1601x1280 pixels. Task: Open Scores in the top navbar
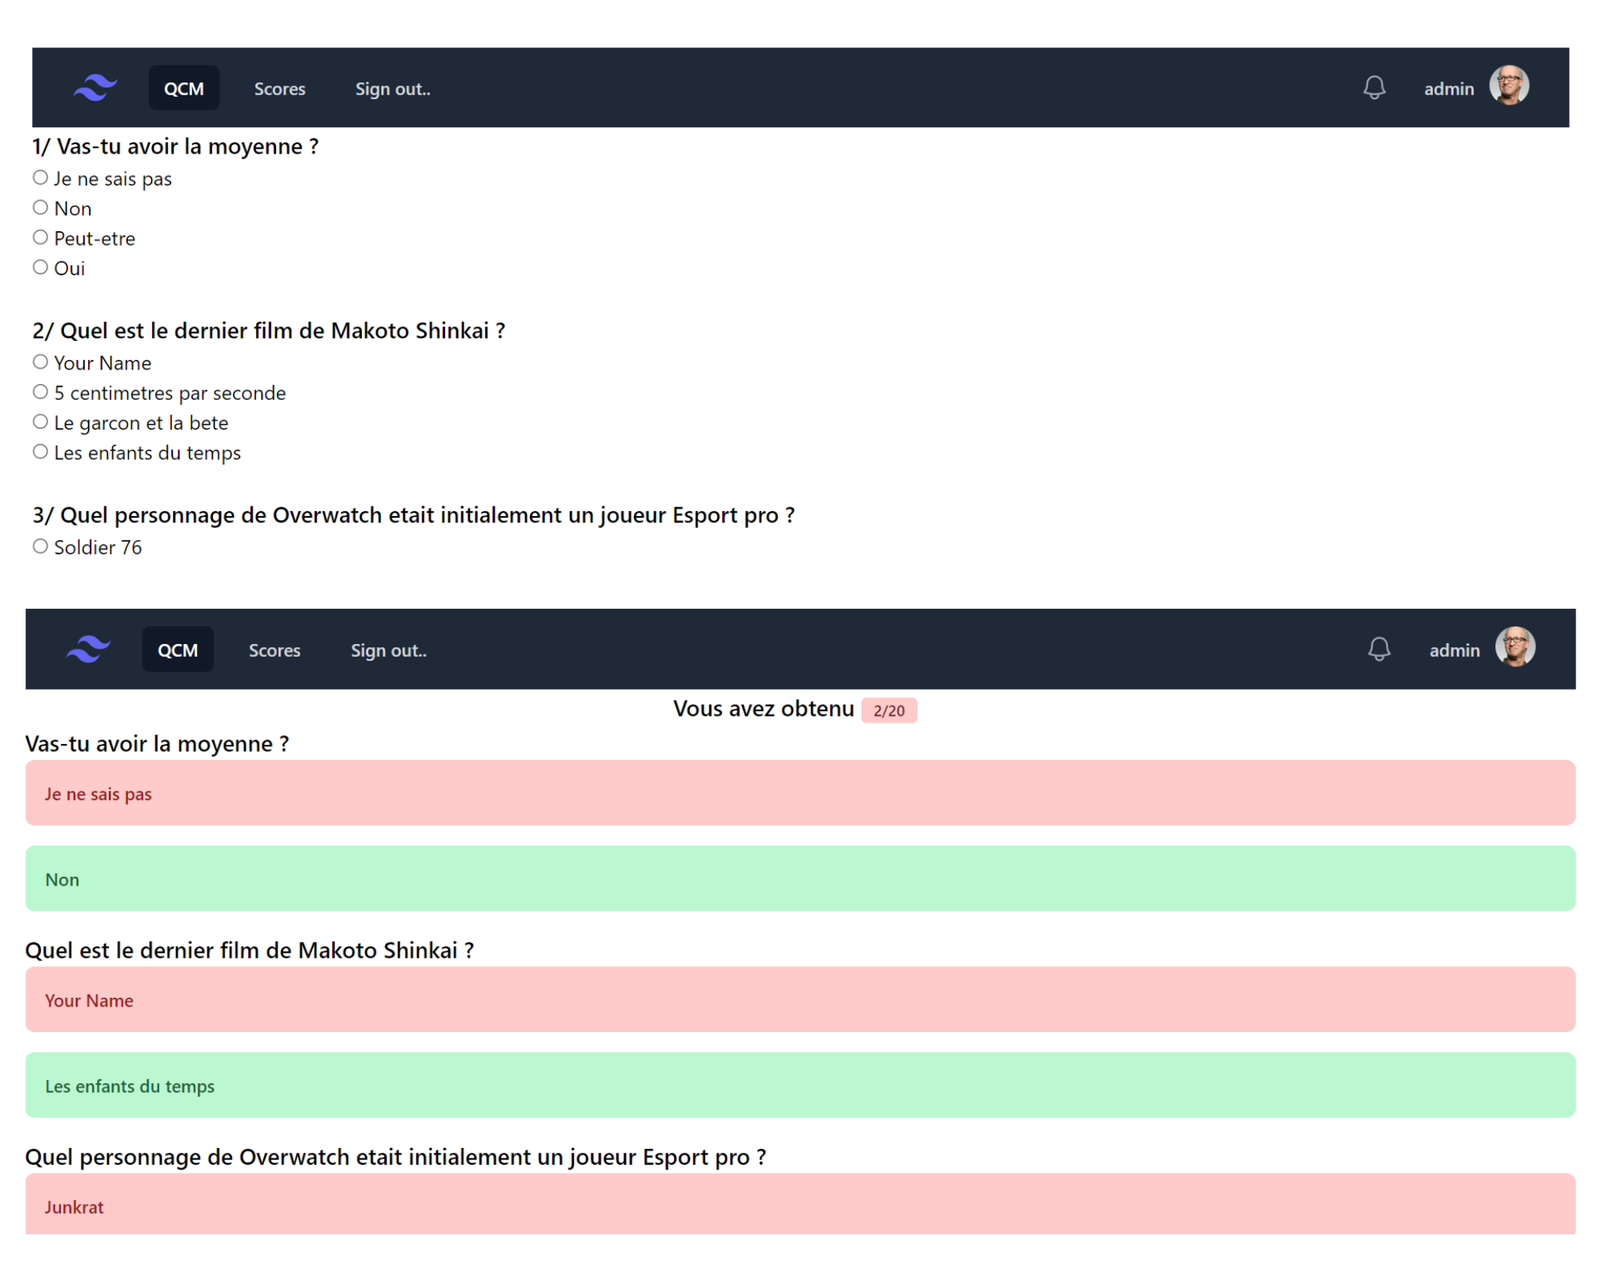pos(279,89)
